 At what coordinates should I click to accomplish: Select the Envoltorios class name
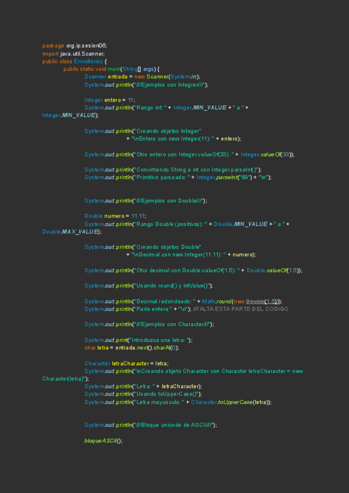(x=88, y=61)
